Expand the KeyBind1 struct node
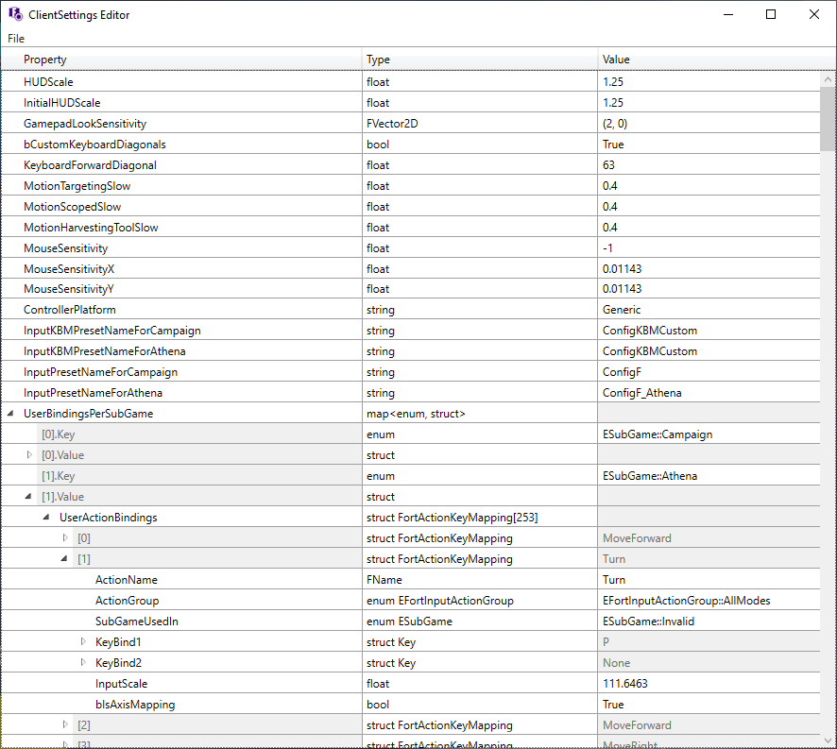The image size is (837, 749). point(82,641)
